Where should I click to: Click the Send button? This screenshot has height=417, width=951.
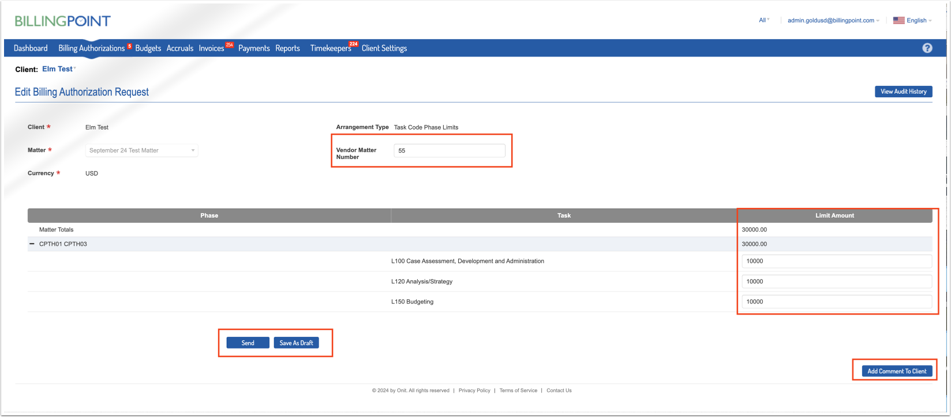click(248, 343)
